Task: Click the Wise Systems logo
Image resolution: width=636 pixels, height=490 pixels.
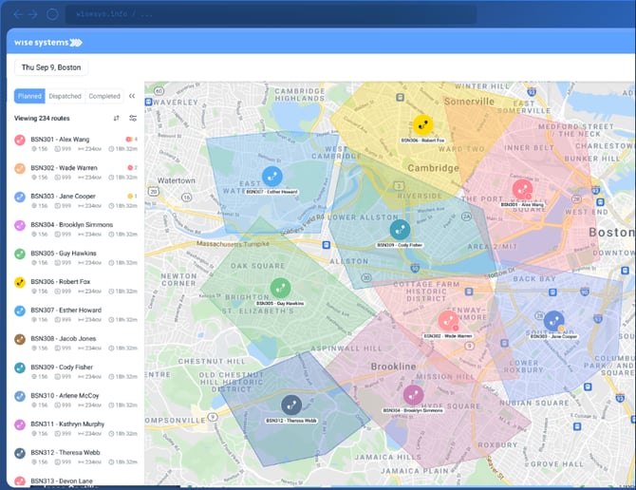Action: [48, 42]
